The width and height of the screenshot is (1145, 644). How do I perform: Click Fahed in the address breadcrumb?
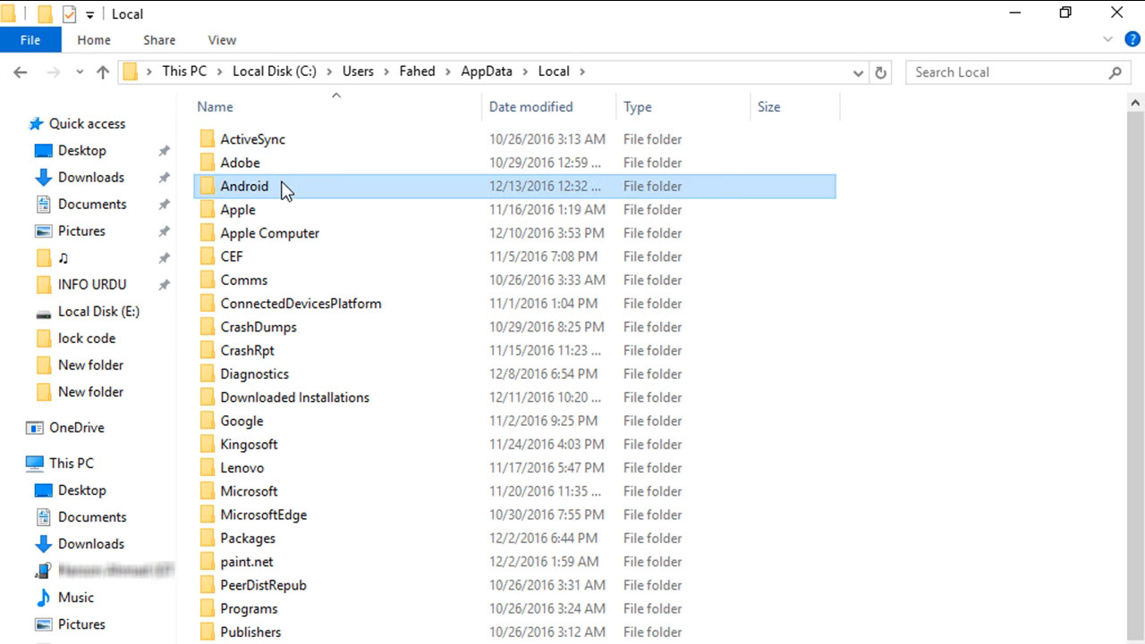417,71
